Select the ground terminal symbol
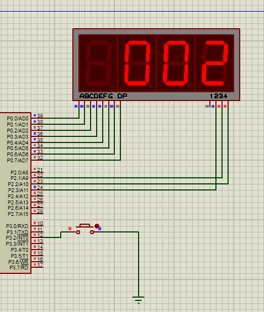This screenshot has height=312, width=264. coord(138,300)
